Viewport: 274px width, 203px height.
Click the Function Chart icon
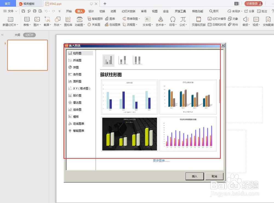click(80, 19)
